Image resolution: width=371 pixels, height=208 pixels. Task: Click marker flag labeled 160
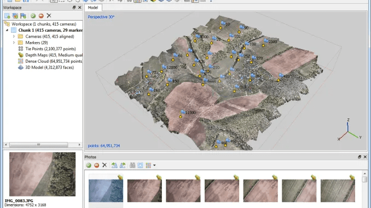tap(151, 90)
